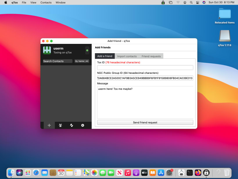Switch to the Import contacts tab

pyautogui.click(x=127, y=56)
